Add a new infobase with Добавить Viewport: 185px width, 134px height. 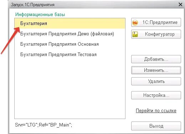(156, 59)
